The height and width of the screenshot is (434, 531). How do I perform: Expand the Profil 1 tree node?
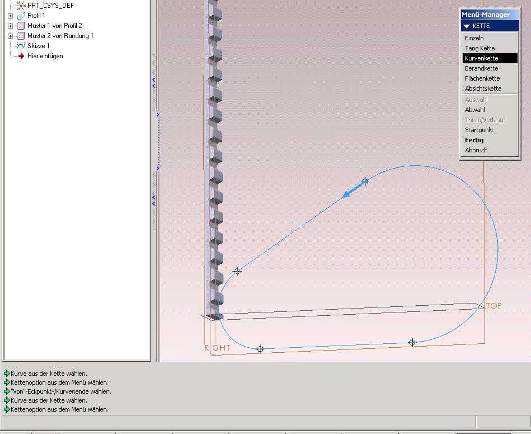click(10, 16)
